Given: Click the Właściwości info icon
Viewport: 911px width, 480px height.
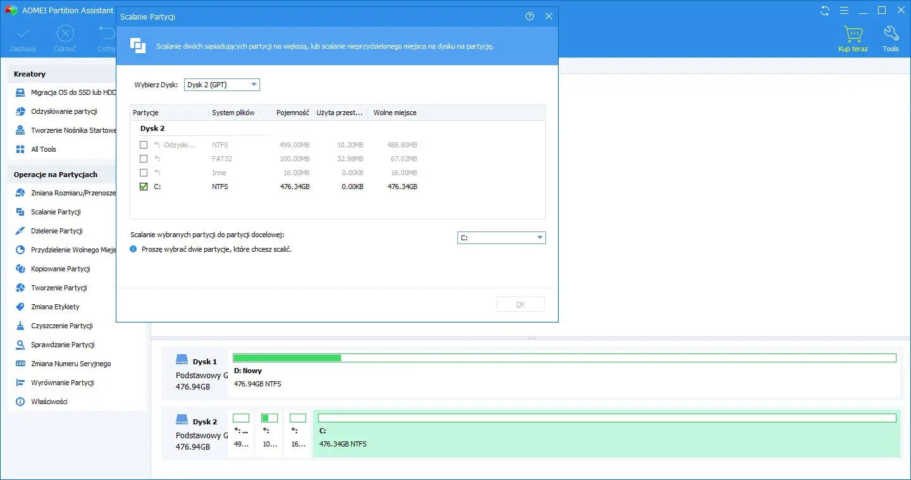Looking at the screenshot, I should click(x=20, y=402).
